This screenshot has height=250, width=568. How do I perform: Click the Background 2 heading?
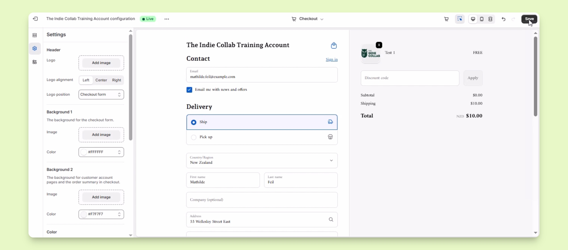pos(60,170)
